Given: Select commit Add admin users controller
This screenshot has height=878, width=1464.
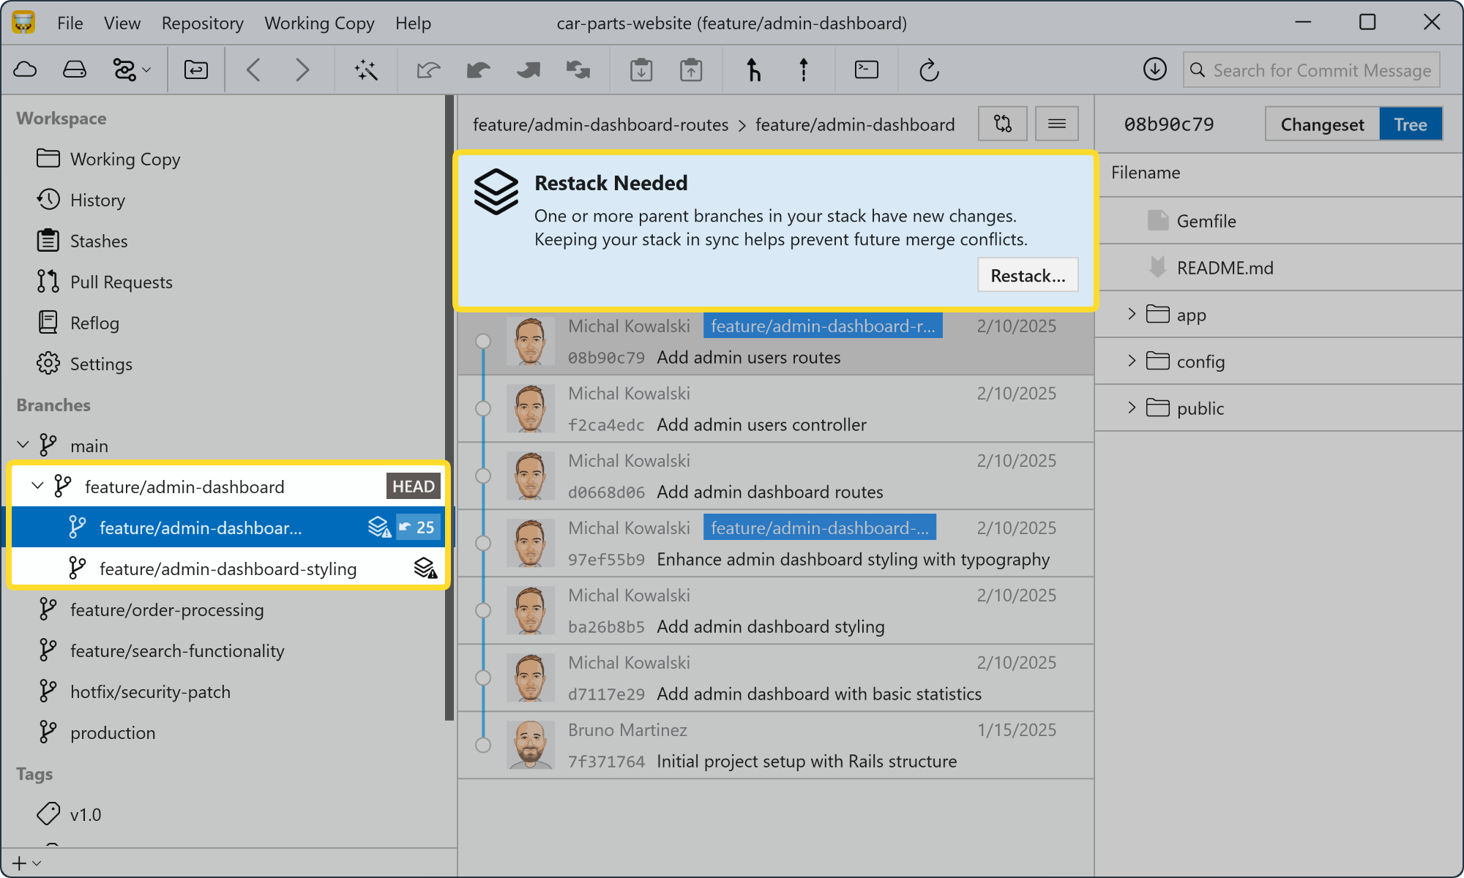Looking at the screenshot, I should pyautogui.click(x=776, y=408).
